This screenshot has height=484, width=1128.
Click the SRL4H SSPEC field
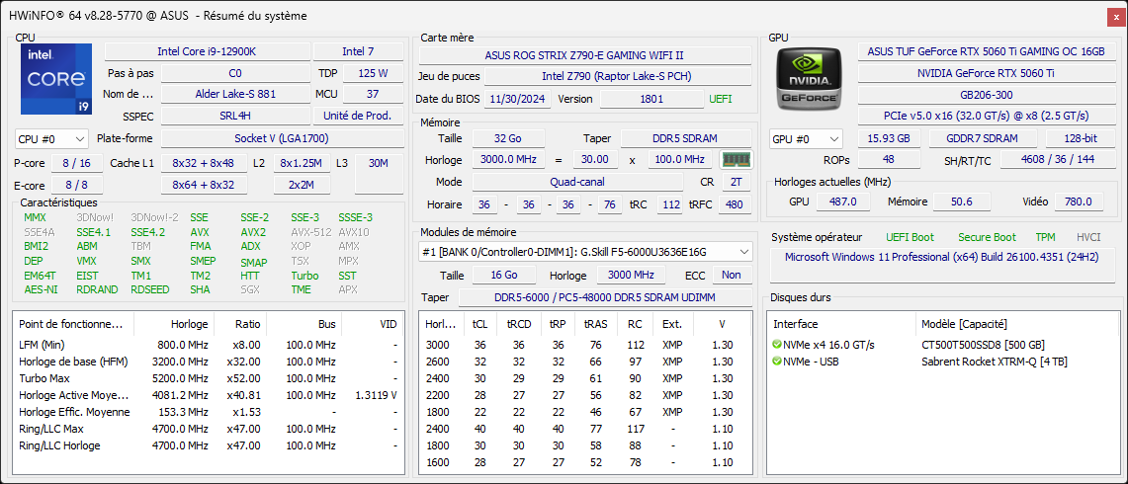[x=235, y=116]
